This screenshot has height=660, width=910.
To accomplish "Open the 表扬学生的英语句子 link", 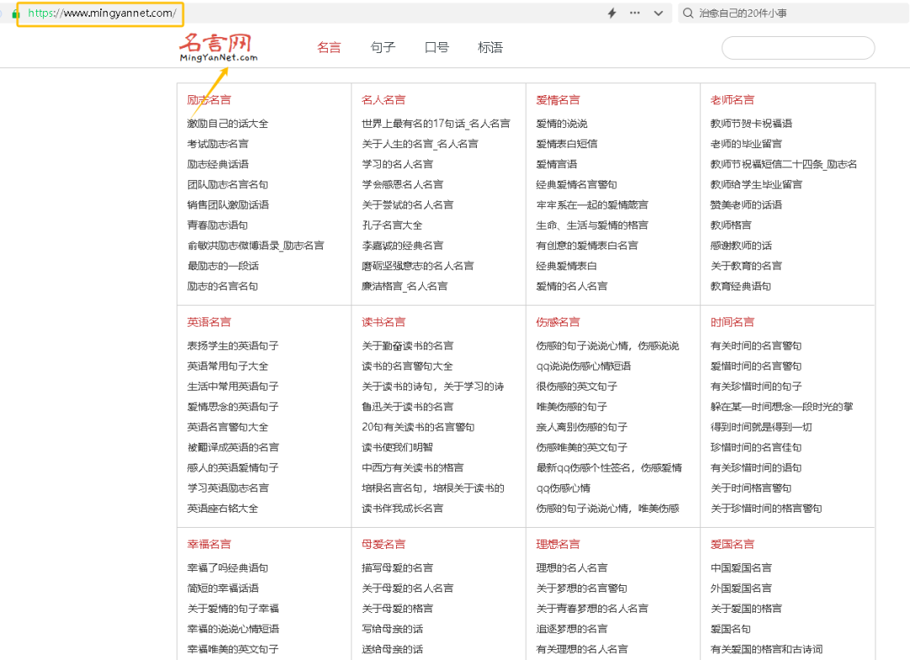I will coord(233,346).
